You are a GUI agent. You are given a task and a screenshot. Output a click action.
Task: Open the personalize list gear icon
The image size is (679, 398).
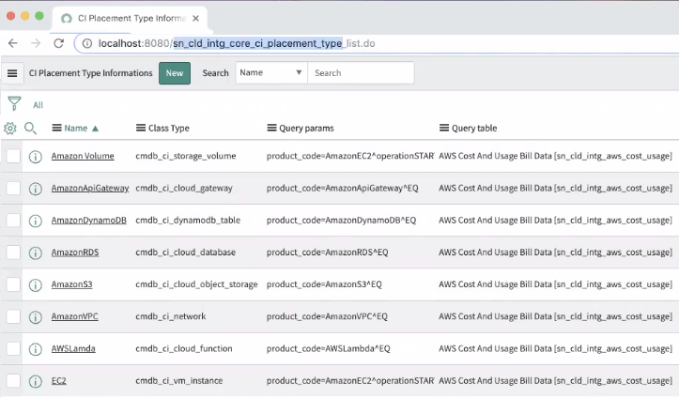[10, 128]
